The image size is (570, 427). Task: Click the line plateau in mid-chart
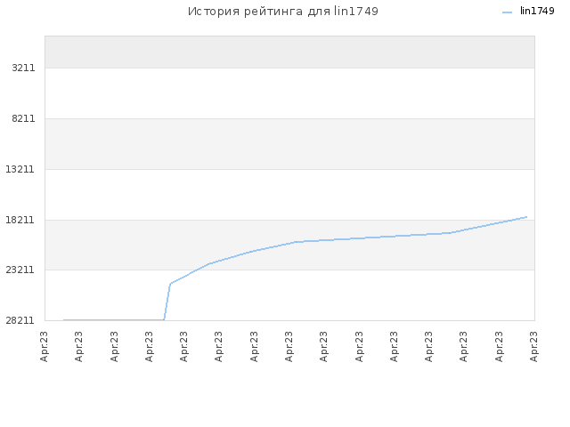click(372, 238)
